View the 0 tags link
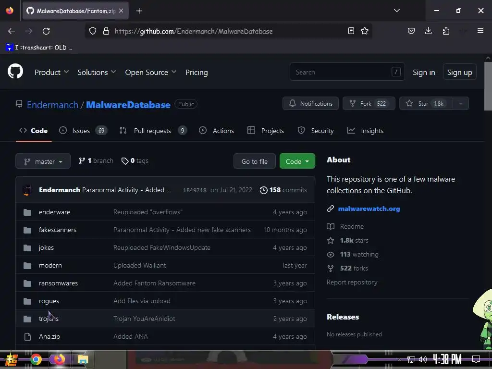492x369 pixels. pyautogui.click(x=135, y=160)
